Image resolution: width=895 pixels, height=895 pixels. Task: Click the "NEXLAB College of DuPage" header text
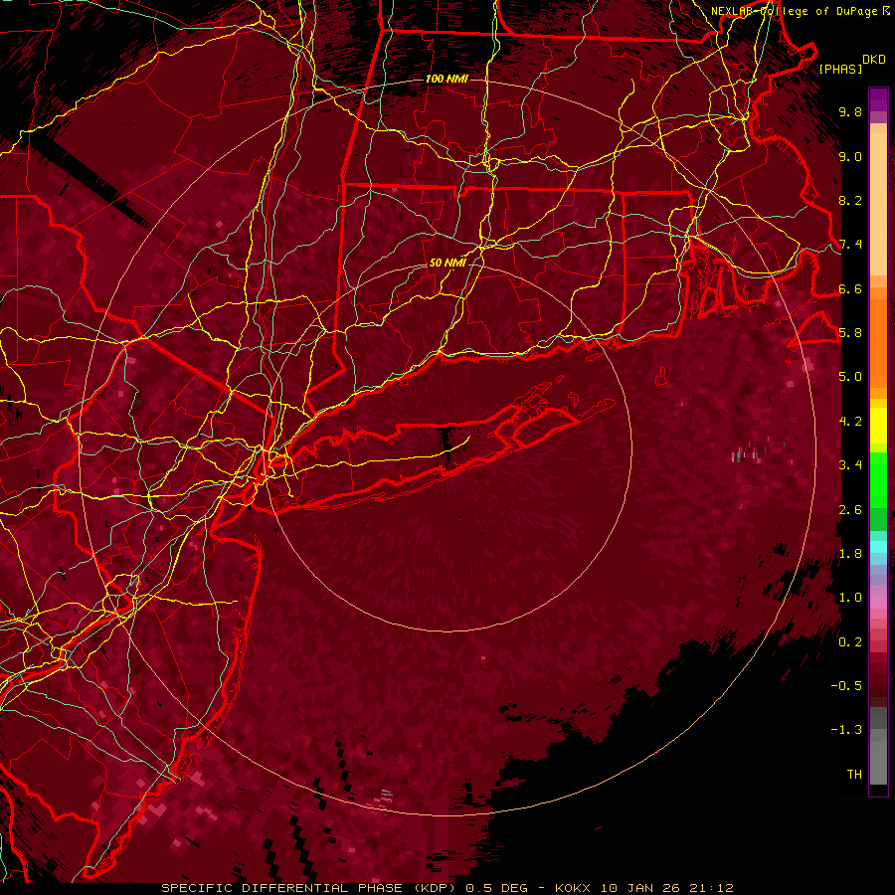click(796, 11)
